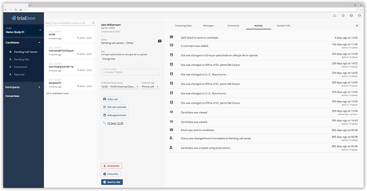Click eye icon of the 306 days ago viewed row
The width and height of the screenshot is (367, 191).
point(171,122)
